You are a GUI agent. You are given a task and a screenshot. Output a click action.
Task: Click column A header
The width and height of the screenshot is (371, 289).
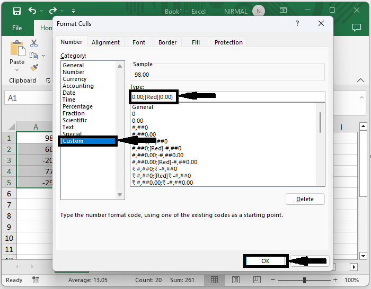(34, 127)
